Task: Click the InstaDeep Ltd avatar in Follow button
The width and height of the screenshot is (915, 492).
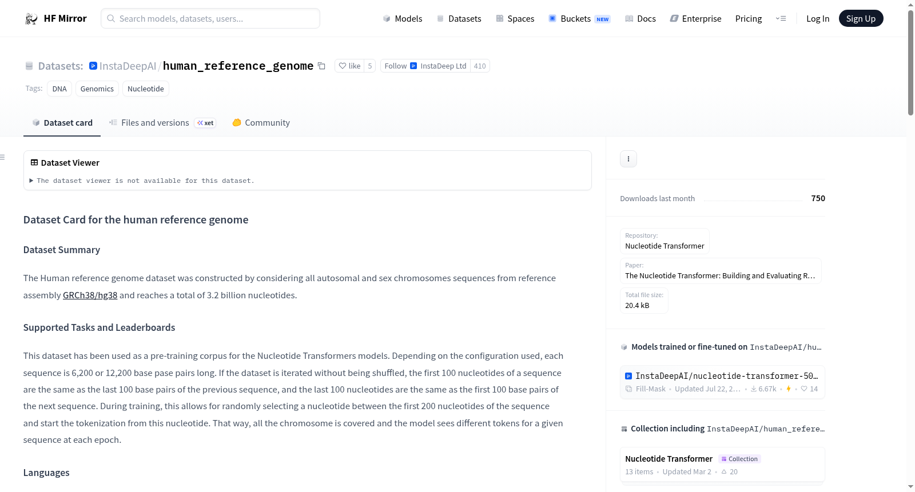Action: [413, 66]
